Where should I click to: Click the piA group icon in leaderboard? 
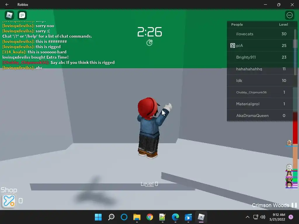pyautogui.click(x=232, y=45)
